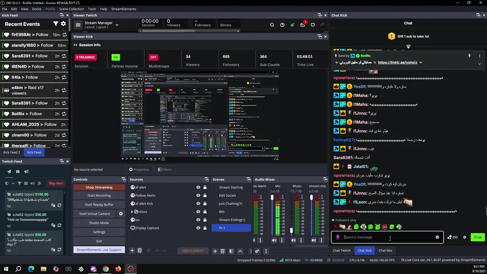Image resolution: width=487 pixels, height=274 pixels.
Task: Select the gift icon tab in Twitch Feed
Action: click(x=18, y=172)
